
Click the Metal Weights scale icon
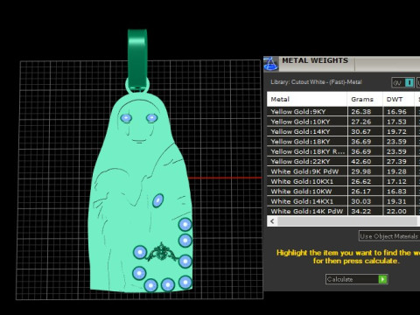(271, 64)
